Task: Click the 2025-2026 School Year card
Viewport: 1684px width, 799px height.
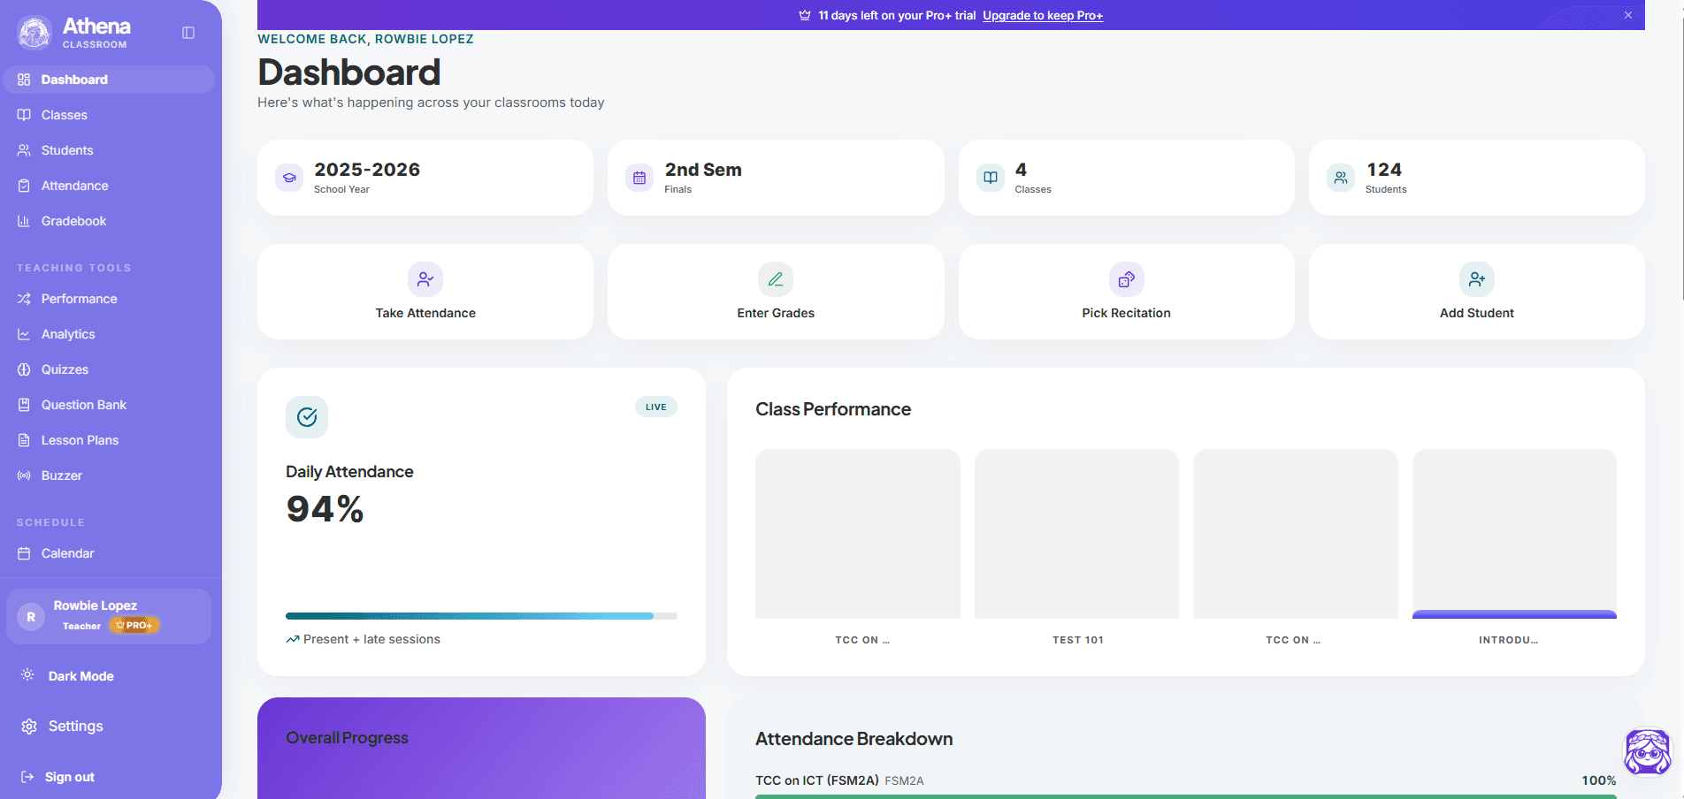Action: tap(425, 178)
